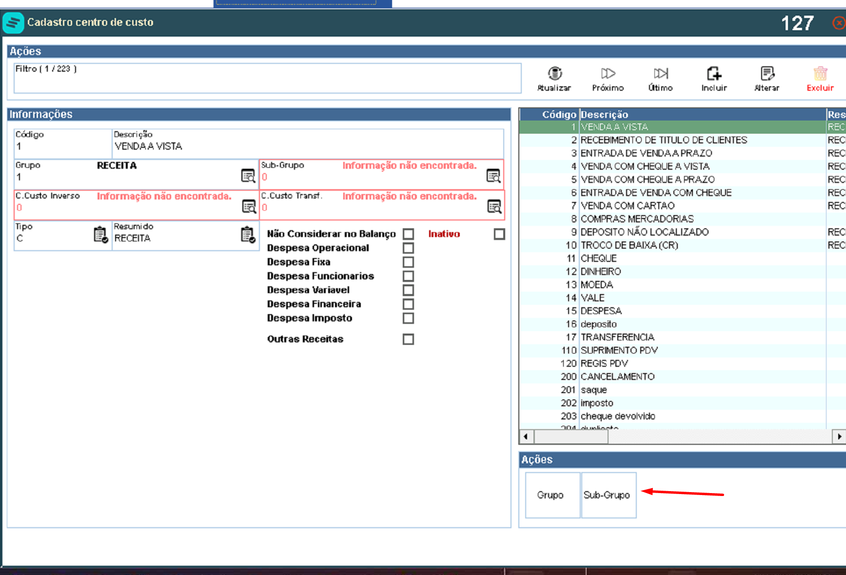Go to next record with Próximo
The width and height of the screenshot is (846, 575).
point(608,74)
